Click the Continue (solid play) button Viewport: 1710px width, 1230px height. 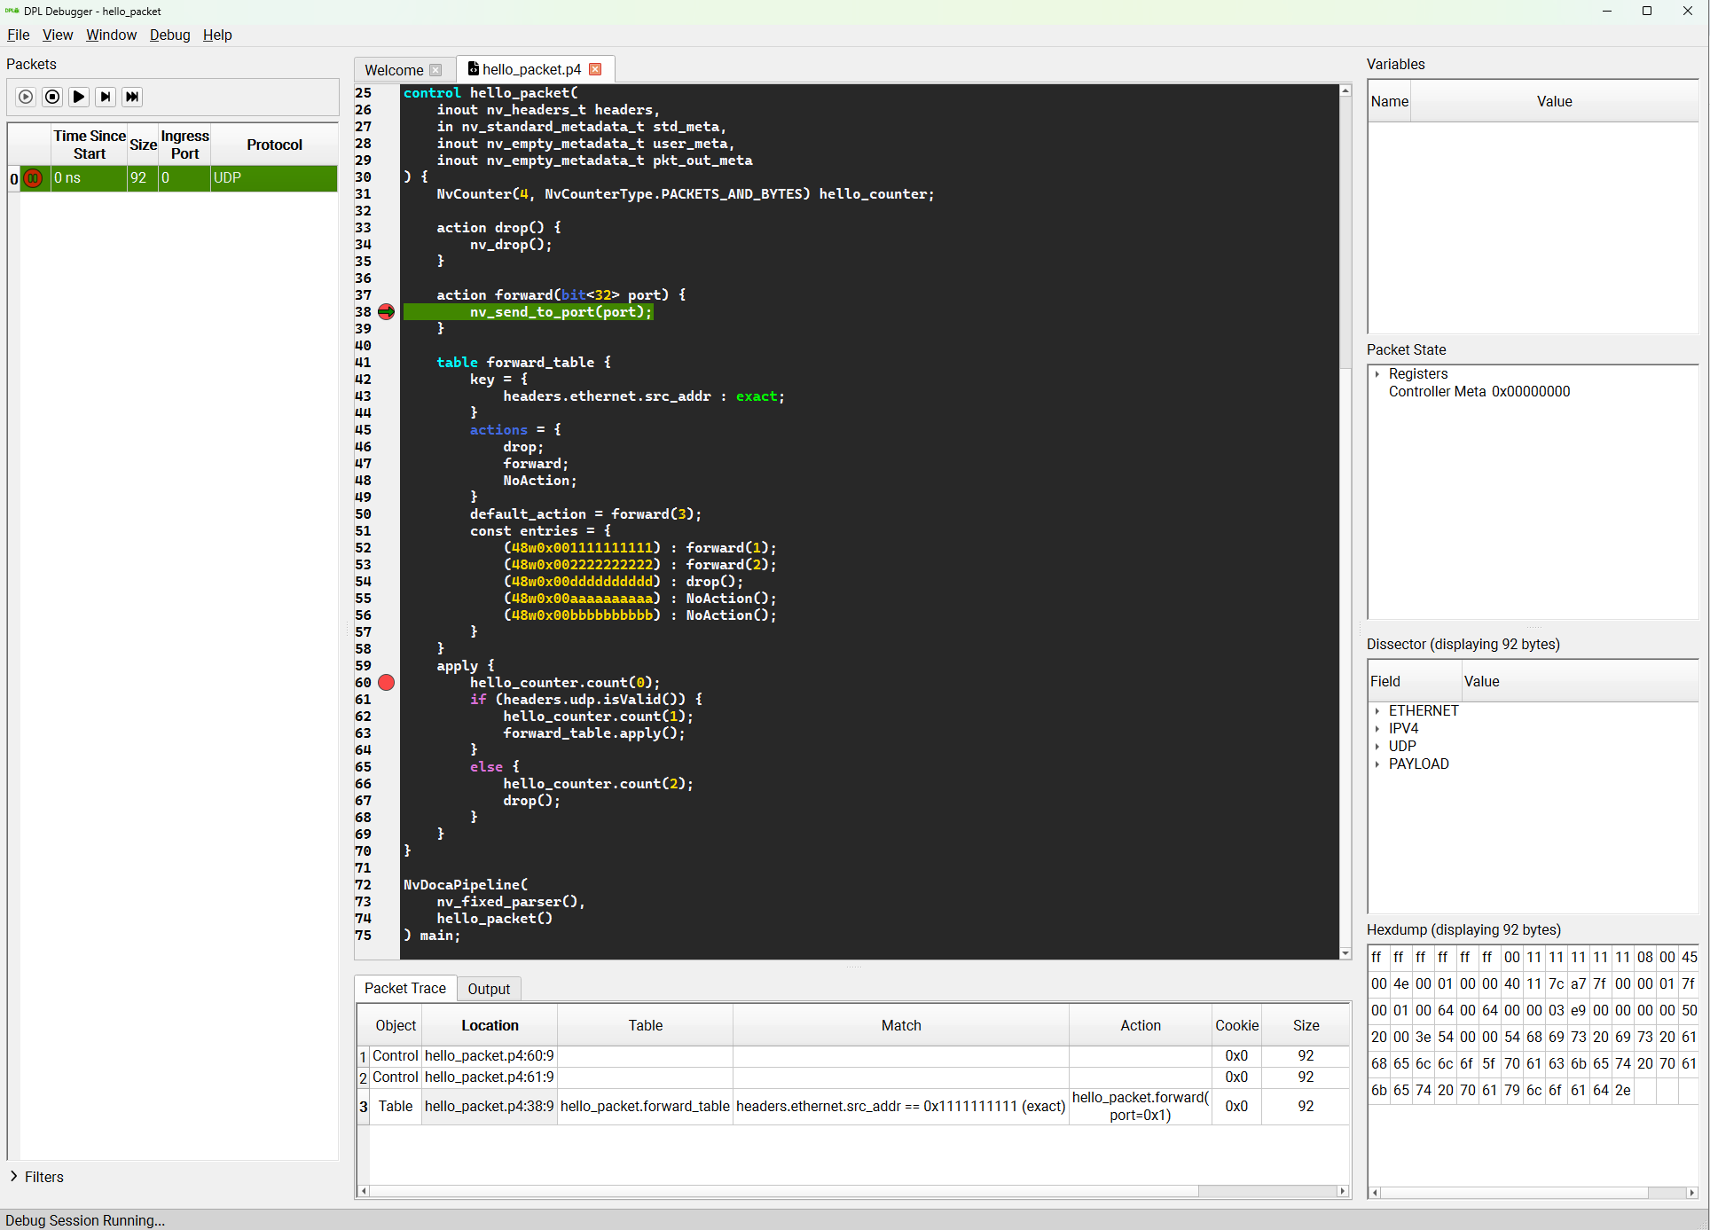pos(79,97)
